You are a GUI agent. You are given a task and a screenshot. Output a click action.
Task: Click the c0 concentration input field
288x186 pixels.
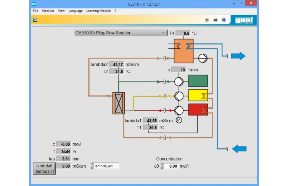tap(171, 166)
